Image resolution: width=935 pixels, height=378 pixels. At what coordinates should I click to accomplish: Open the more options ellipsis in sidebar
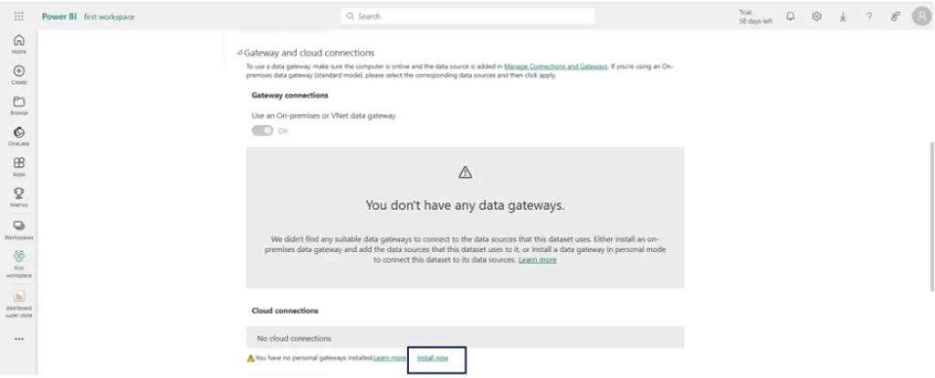pos(19,339)
